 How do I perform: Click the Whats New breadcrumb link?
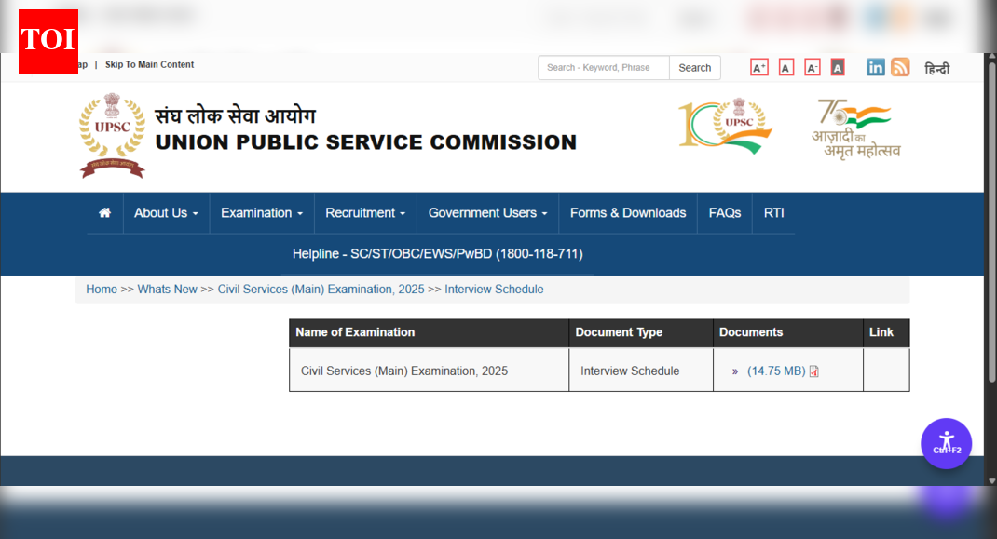pyautogui.click(x=168, y=289)
